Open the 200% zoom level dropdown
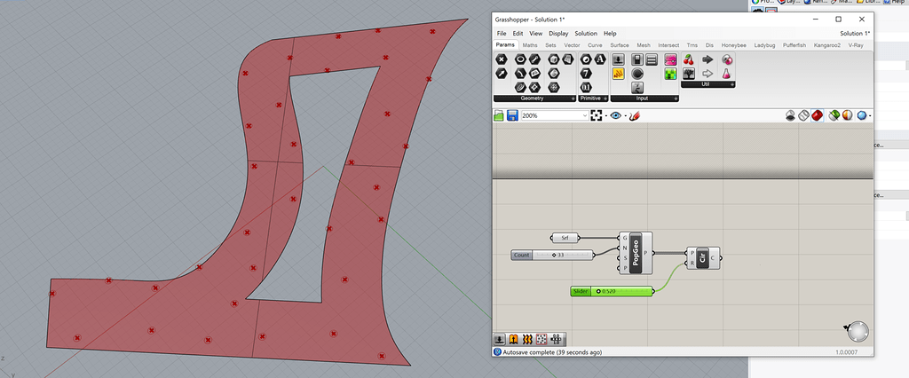This screenshot has height=378, width=909. pyautogui.click(x=583, y=115)
